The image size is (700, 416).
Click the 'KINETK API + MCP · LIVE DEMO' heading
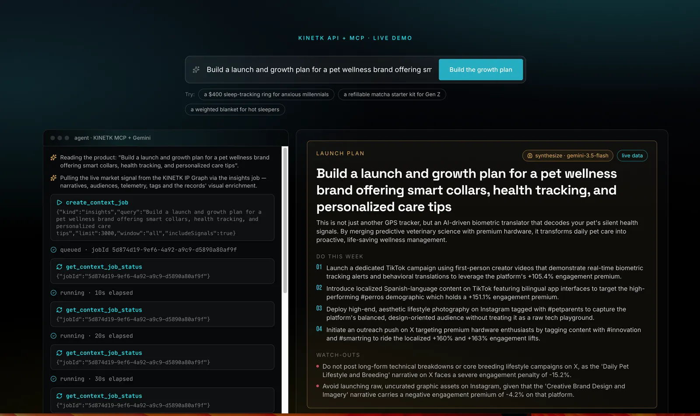[355, 38]
